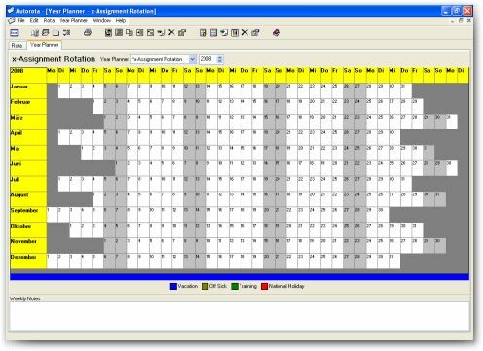
Task: Select the Dezember 31 day cell
Action: tap(394, 262)
